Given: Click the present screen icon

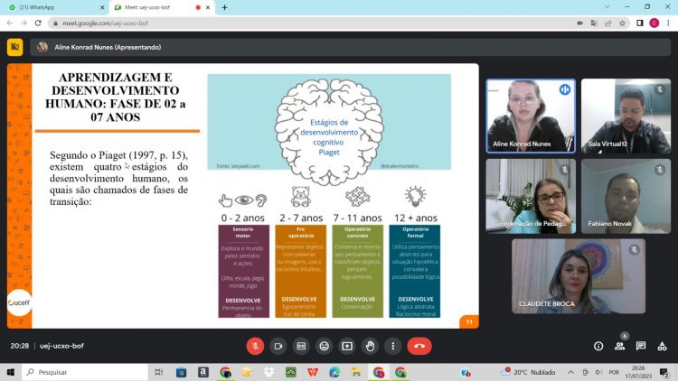Looking at the screenshot, I should click(347, 346).
